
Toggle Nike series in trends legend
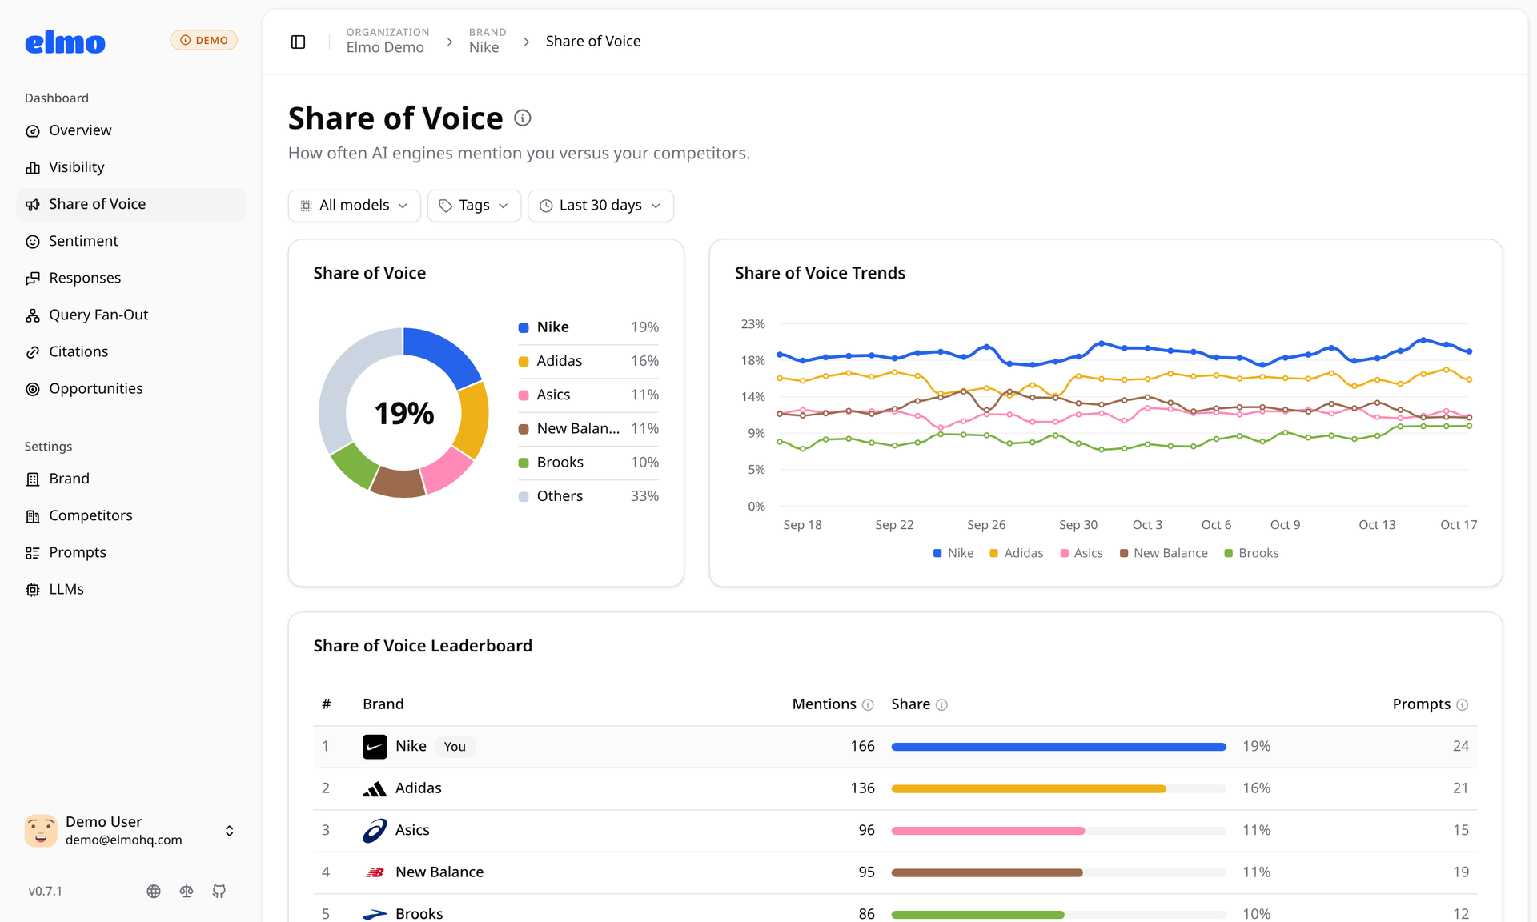[953, 553]
